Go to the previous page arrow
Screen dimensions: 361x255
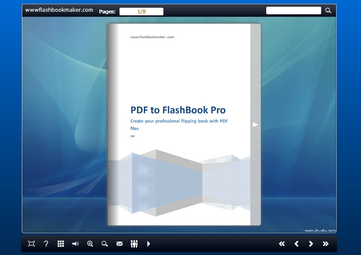(296, 244)
